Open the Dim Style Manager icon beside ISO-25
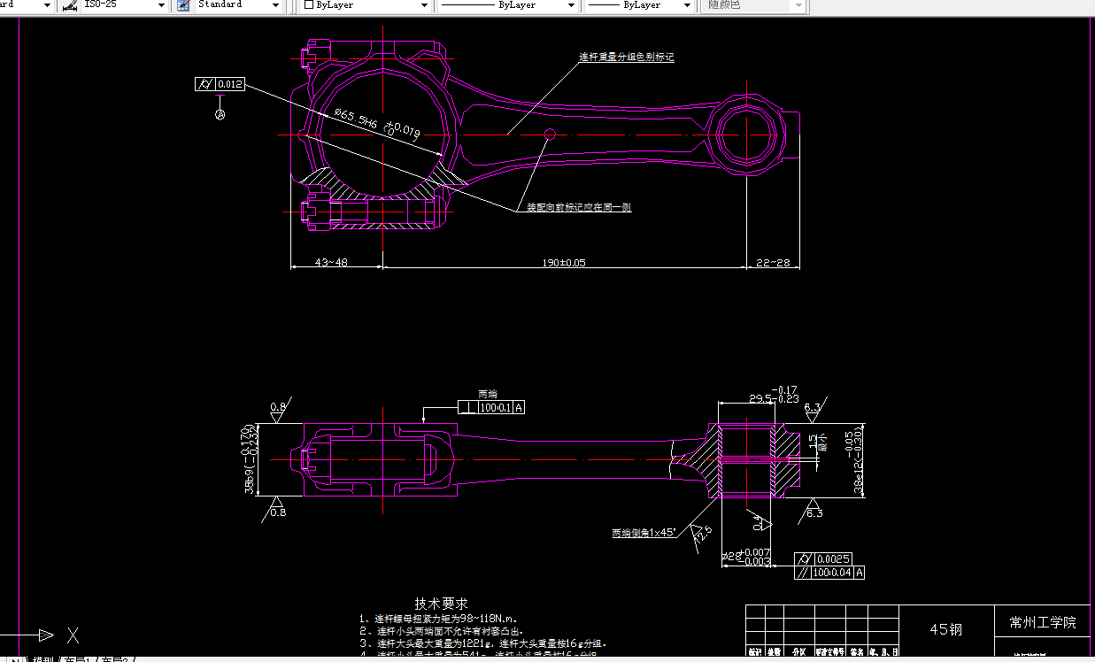The height and width of the screenshot is (662, 1095). [x=69, y=5]
